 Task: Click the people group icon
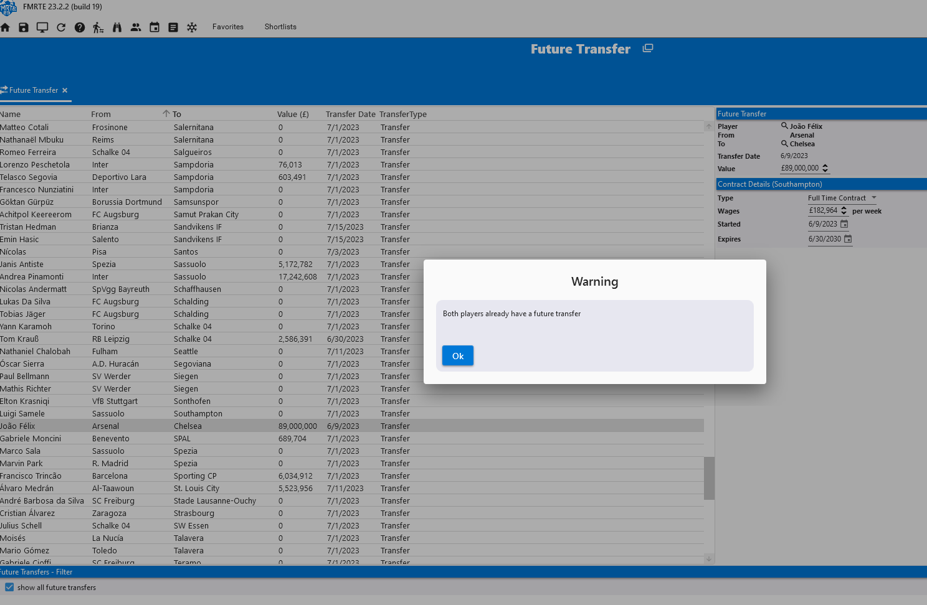pos(136,27)
